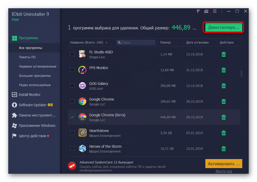Click trash icon for Heroes of the Storm
This screenshot has height=182, width=257.
(x=224, y=149)
